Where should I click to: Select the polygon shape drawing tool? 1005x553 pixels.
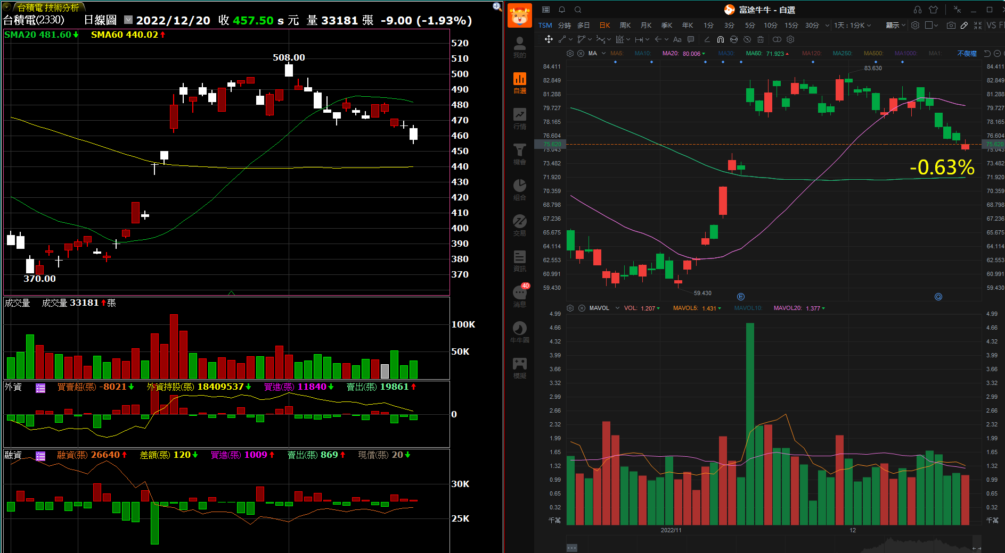pos(582,39)
